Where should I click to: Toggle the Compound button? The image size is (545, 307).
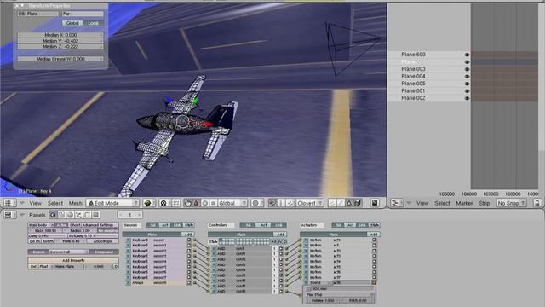(x=104, y=252)
